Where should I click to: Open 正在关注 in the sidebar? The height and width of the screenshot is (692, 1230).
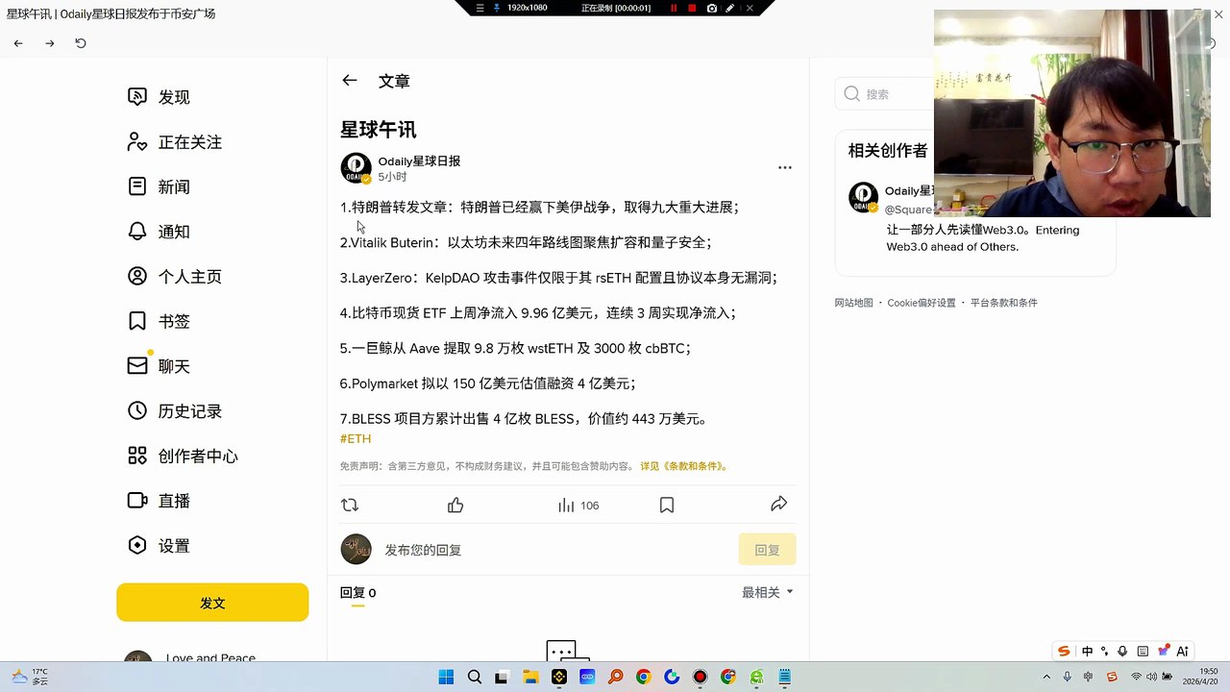175,142
